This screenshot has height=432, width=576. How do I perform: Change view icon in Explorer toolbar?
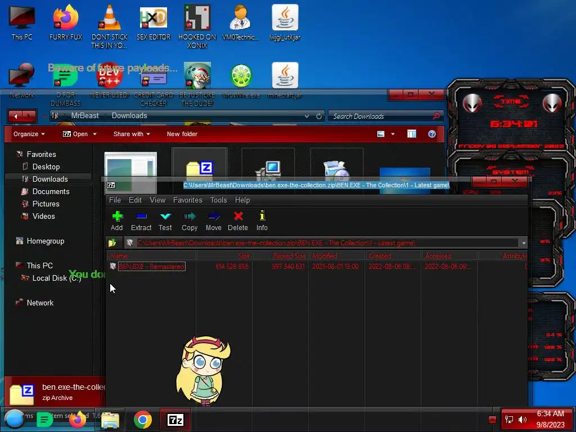click(x=381, y=134)
